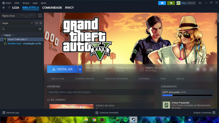Image resolution: width=219 pixels, height=123 pixels.
Task: Go back with the left arrow
Action: tap(4, 8)
